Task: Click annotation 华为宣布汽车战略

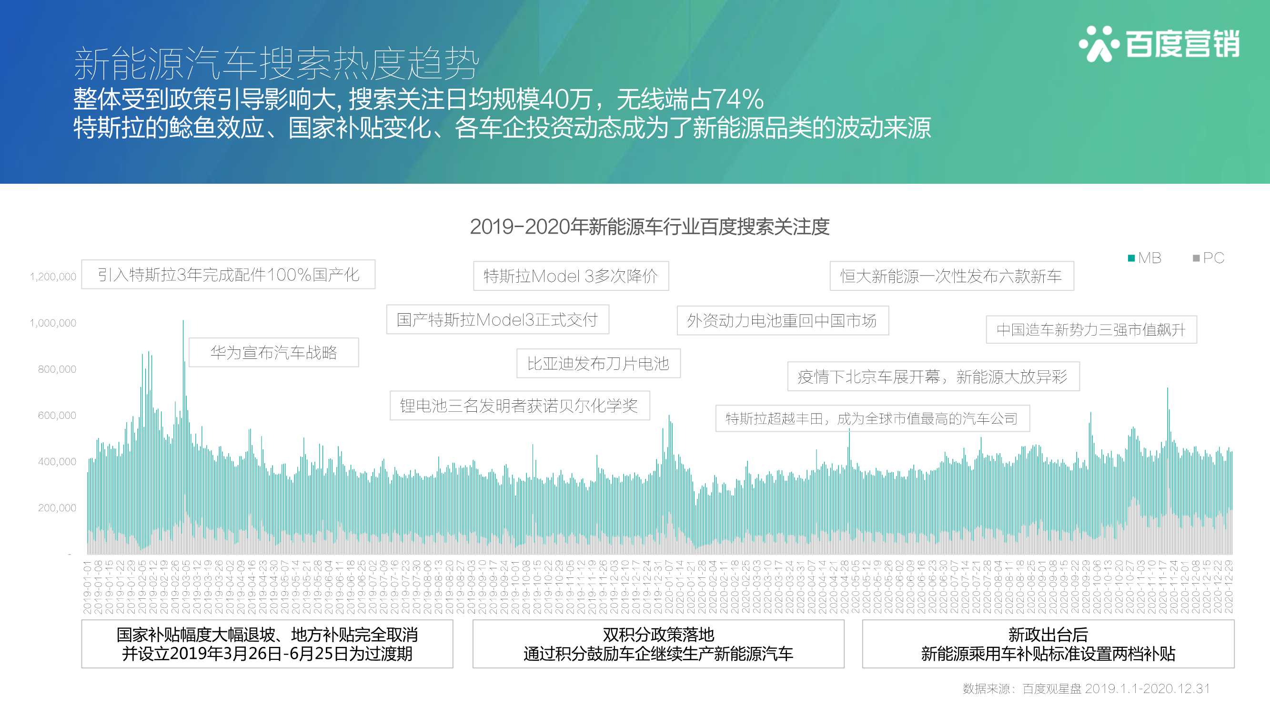Action: (273, 352)
